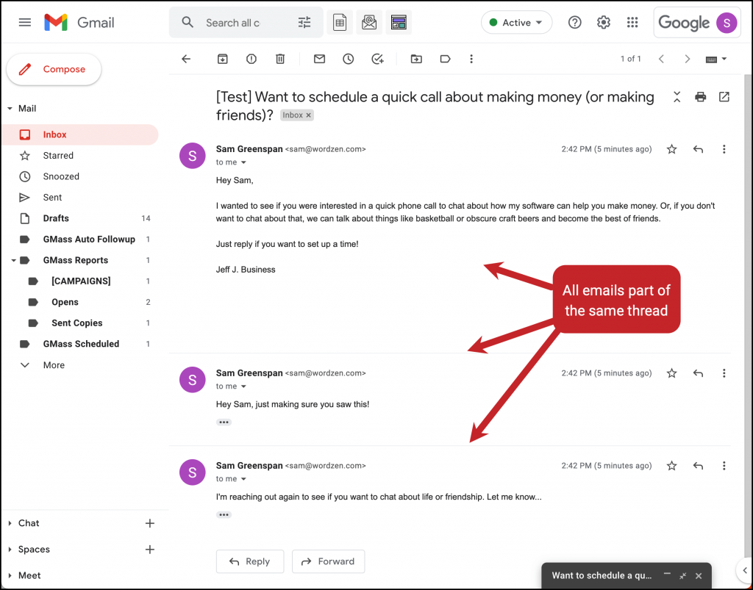
Task: Collapse the GMass Reports label group
Action: (13, 259)
